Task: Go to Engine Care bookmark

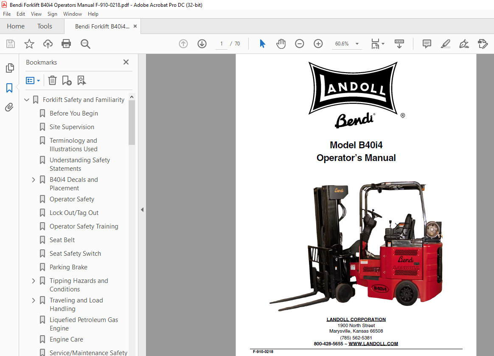Action: tap(67, 339)
